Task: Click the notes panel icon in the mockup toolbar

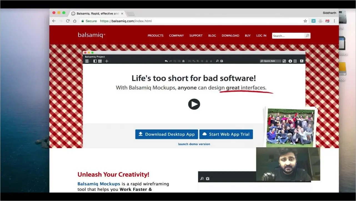Action: pos(295,61)
